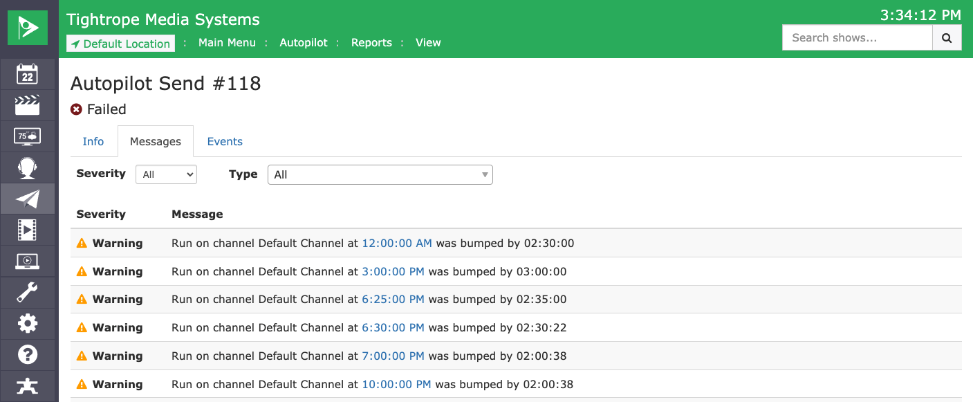The width and height of the screenshot is (973, 402).
Task: Open the calendar schedule sidebar icon
Action: (x=27, y=74)
